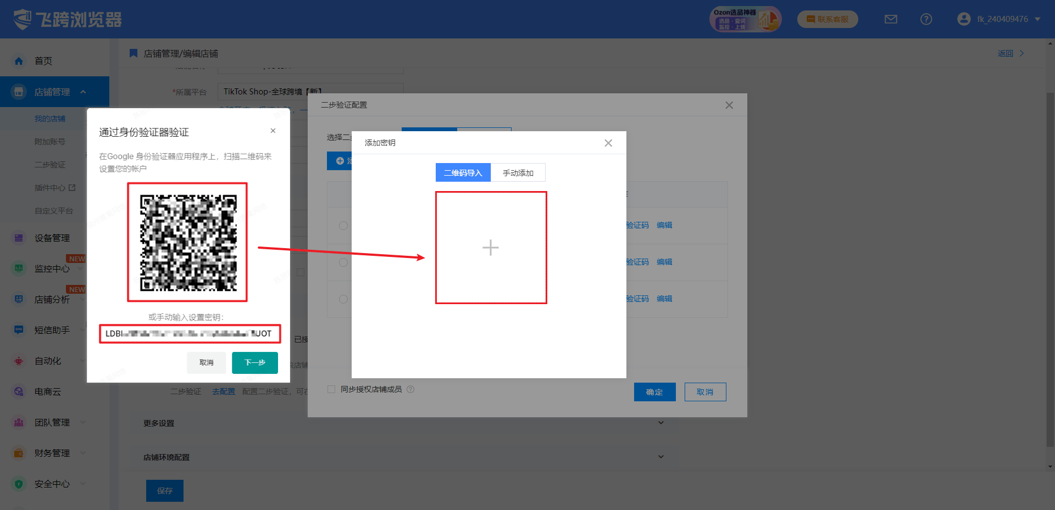
Task: Expand the 财务管理 menu chevron
Action: pyautogui.click(x=83, y=453)
